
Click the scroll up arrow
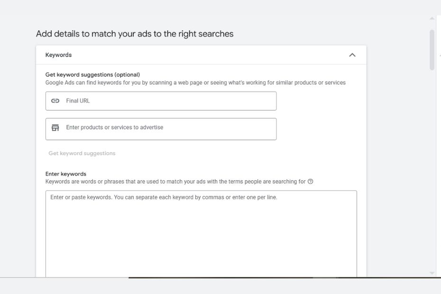click(x=432, y=18)
